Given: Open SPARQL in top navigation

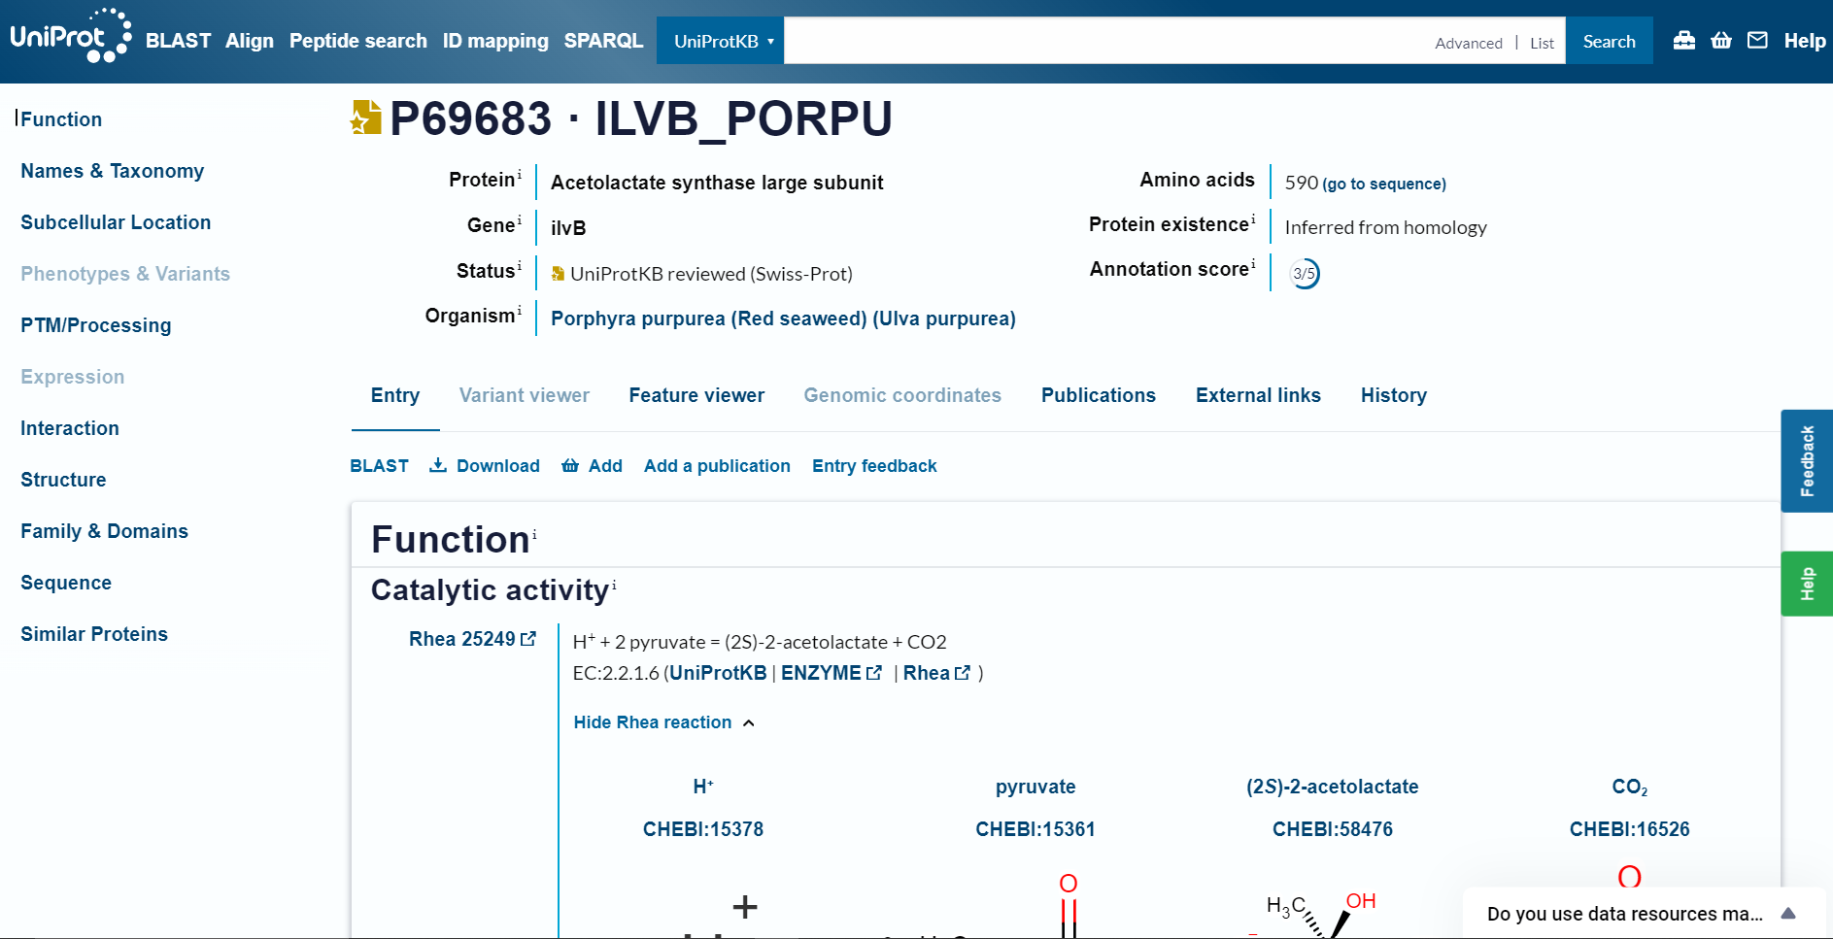Looking at the screenshot, I should (x=603, y=41).
